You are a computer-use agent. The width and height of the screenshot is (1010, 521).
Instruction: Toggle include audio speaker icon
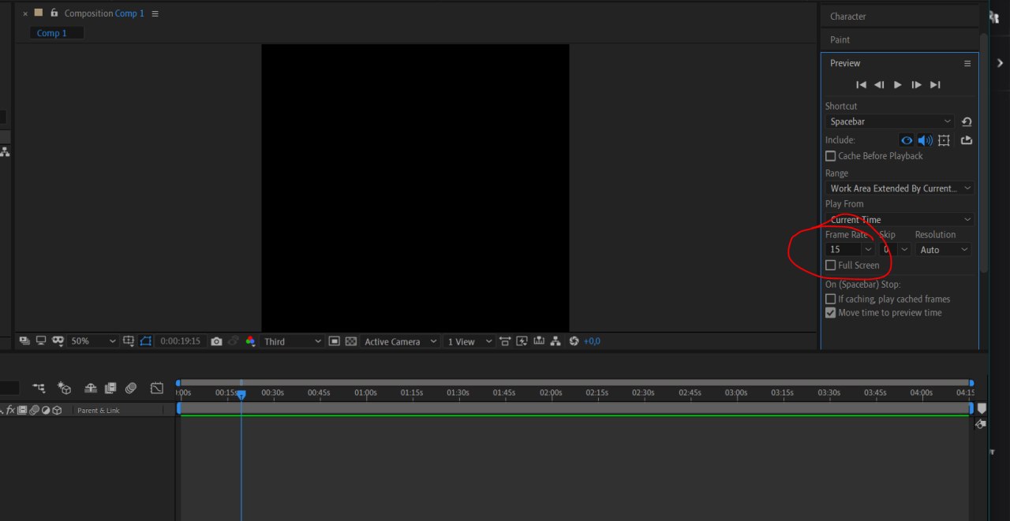[925, 140]
